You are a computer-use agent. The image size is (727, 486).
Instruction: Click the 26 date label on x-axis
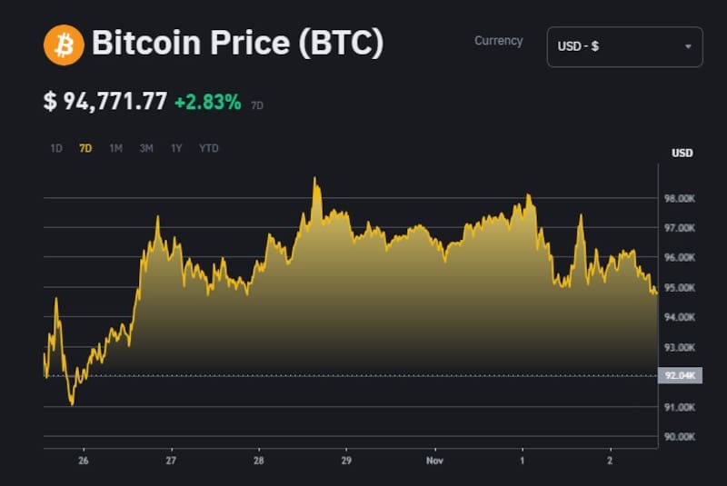(83, 461)
